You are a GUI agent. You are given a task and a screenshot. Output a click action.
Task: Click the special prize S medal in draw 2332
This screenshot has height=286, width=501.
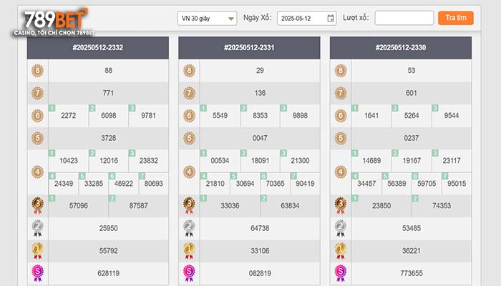click(37, 273)
